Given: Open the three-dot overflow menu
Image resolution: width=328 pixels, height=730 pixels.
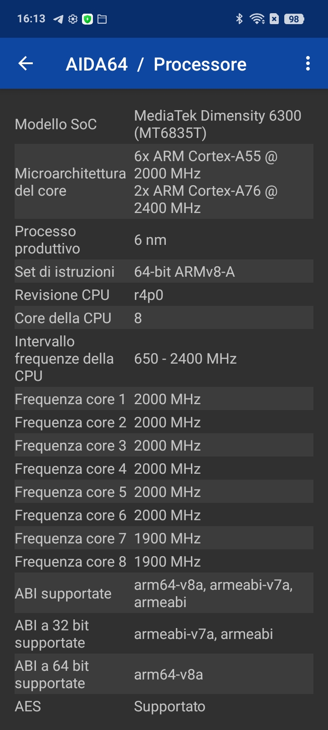Looking at the screenshot, I should (x=308, y=64).
